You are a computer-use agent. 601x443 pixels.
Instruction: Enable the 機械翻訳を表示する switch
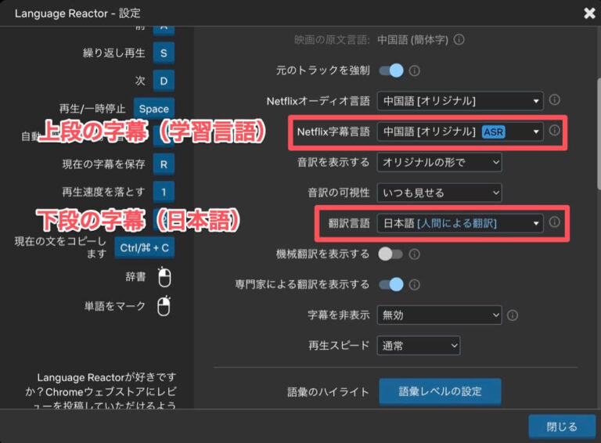[390, 254]
